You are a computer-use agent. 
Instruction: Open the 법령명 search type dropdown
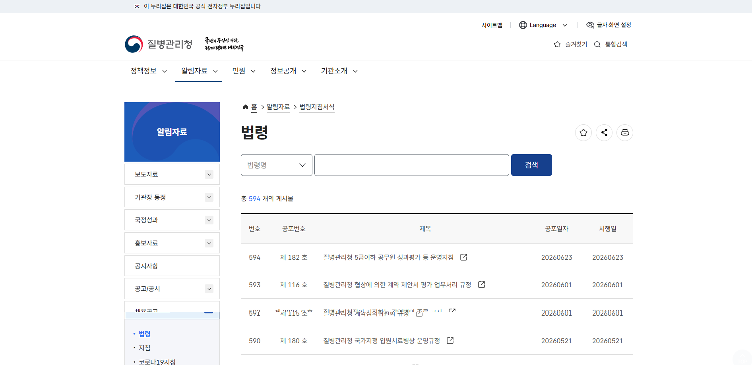click(x=277, y=165)
